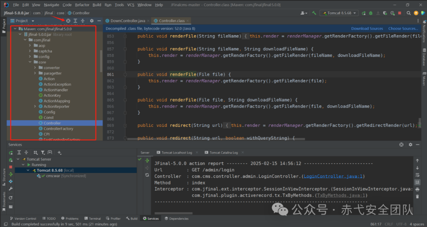Toggle the Maven tool window on right edge
The width and height of the screenshot is (427, 227).
point(424,78)
